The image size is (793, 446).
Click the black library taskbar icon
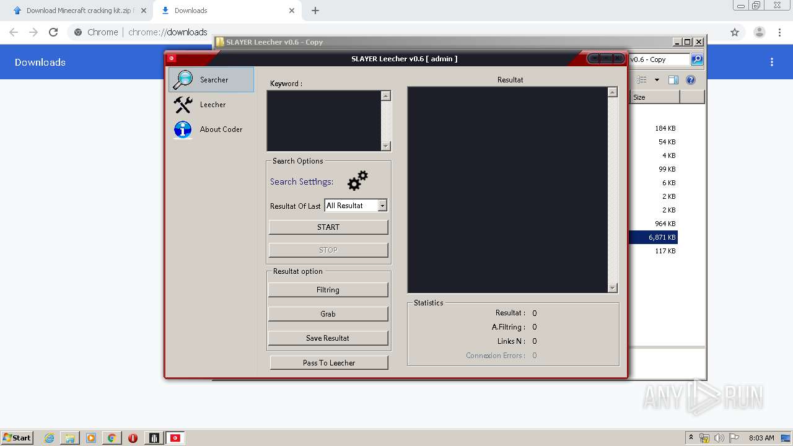[154, 438]
